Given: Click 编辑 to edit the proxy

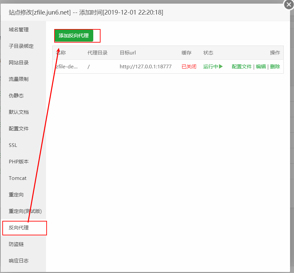Looking at the screenshot, I should tap(261, 66).
